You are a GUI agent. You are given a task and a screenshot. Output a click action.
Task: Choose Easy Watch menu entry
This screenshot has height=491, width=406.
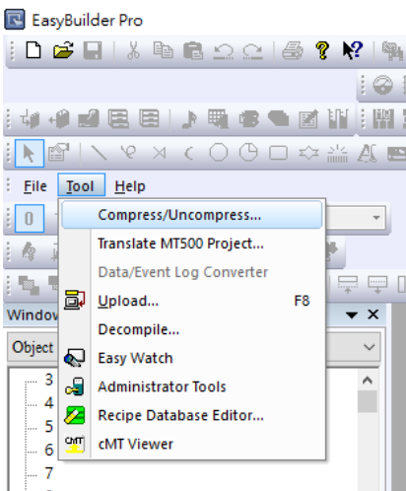coord(192,358)
